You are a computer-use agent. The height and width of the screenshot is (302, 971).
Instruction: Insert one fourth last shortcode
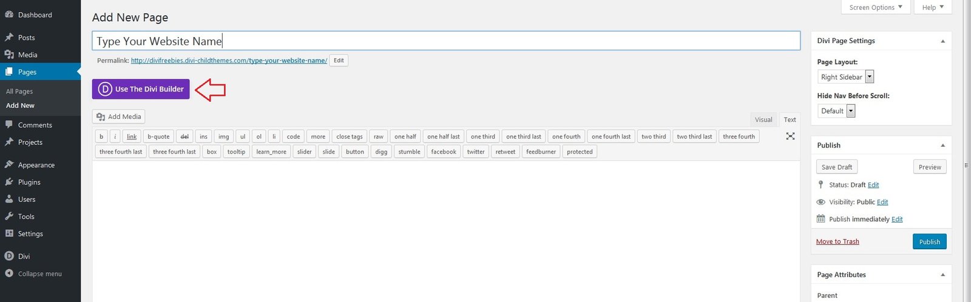611,136
